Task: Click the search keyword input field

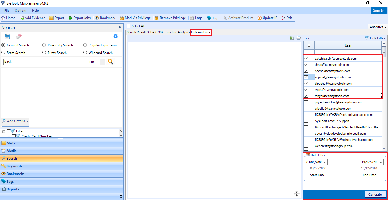Action: (45, 62)
